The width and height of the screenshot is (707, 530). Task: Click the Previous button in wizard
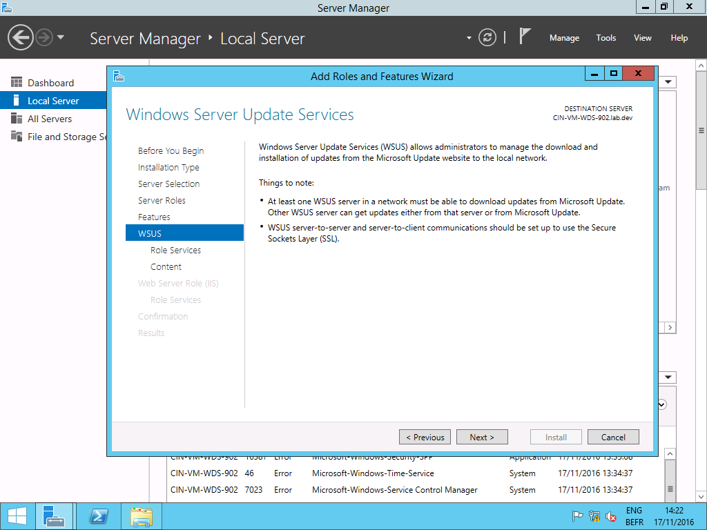(425, 437)
